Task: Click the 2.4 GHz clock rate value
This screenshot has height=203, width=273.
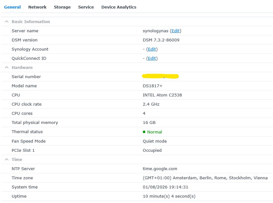Action: pyautogui.click(x=151, y=104)
